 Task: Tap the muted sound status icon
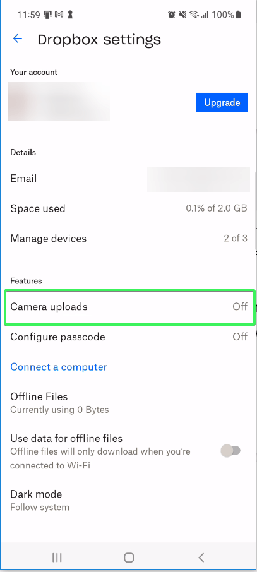[182, 15]
